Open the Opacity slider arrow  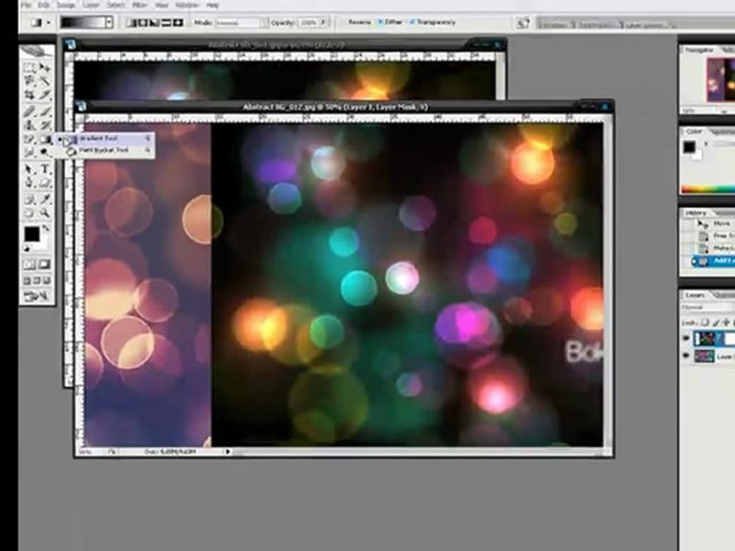[323, 22]
